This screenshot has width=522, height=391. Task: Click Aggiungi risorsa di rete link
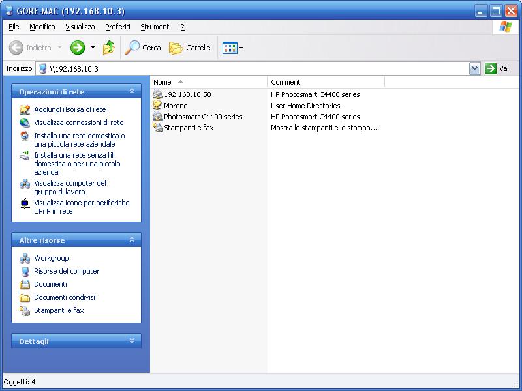70,109
